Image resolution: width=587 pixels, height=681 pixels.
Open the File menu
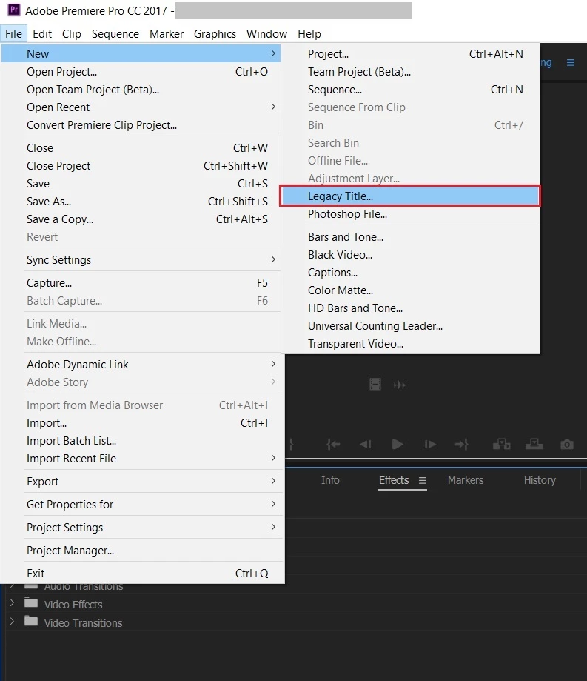14,34
